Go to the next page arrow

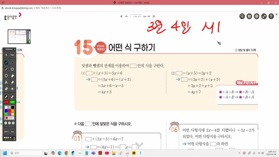click(148, 16)
